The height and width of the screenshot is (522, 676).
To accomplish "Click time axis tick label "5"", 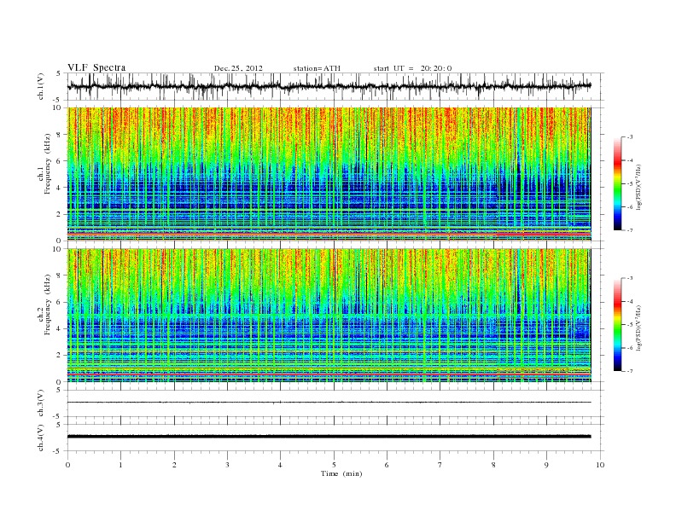I will click(x=334, y=465).
